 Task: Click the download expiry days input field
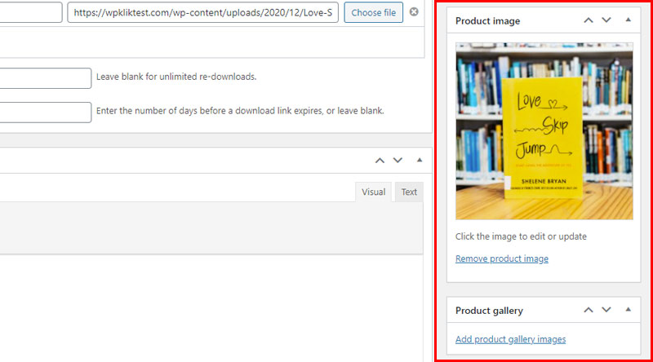46,113
